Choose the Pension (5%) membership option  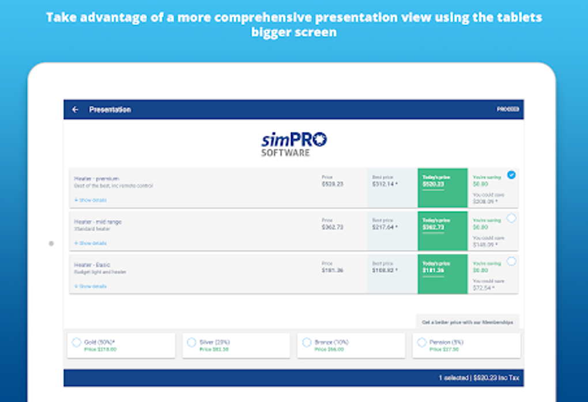(x=422, y=342)
